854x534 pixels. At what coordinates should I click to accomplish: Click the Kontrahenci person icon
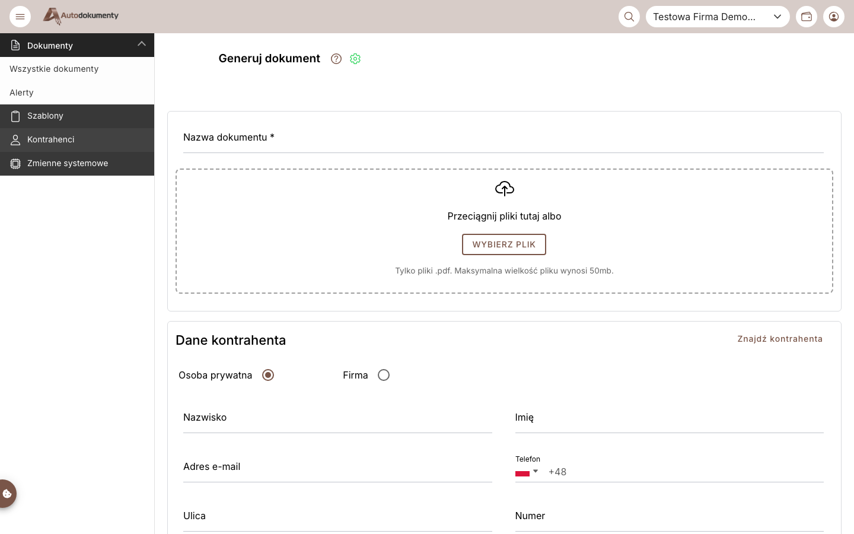coord(15,140)
